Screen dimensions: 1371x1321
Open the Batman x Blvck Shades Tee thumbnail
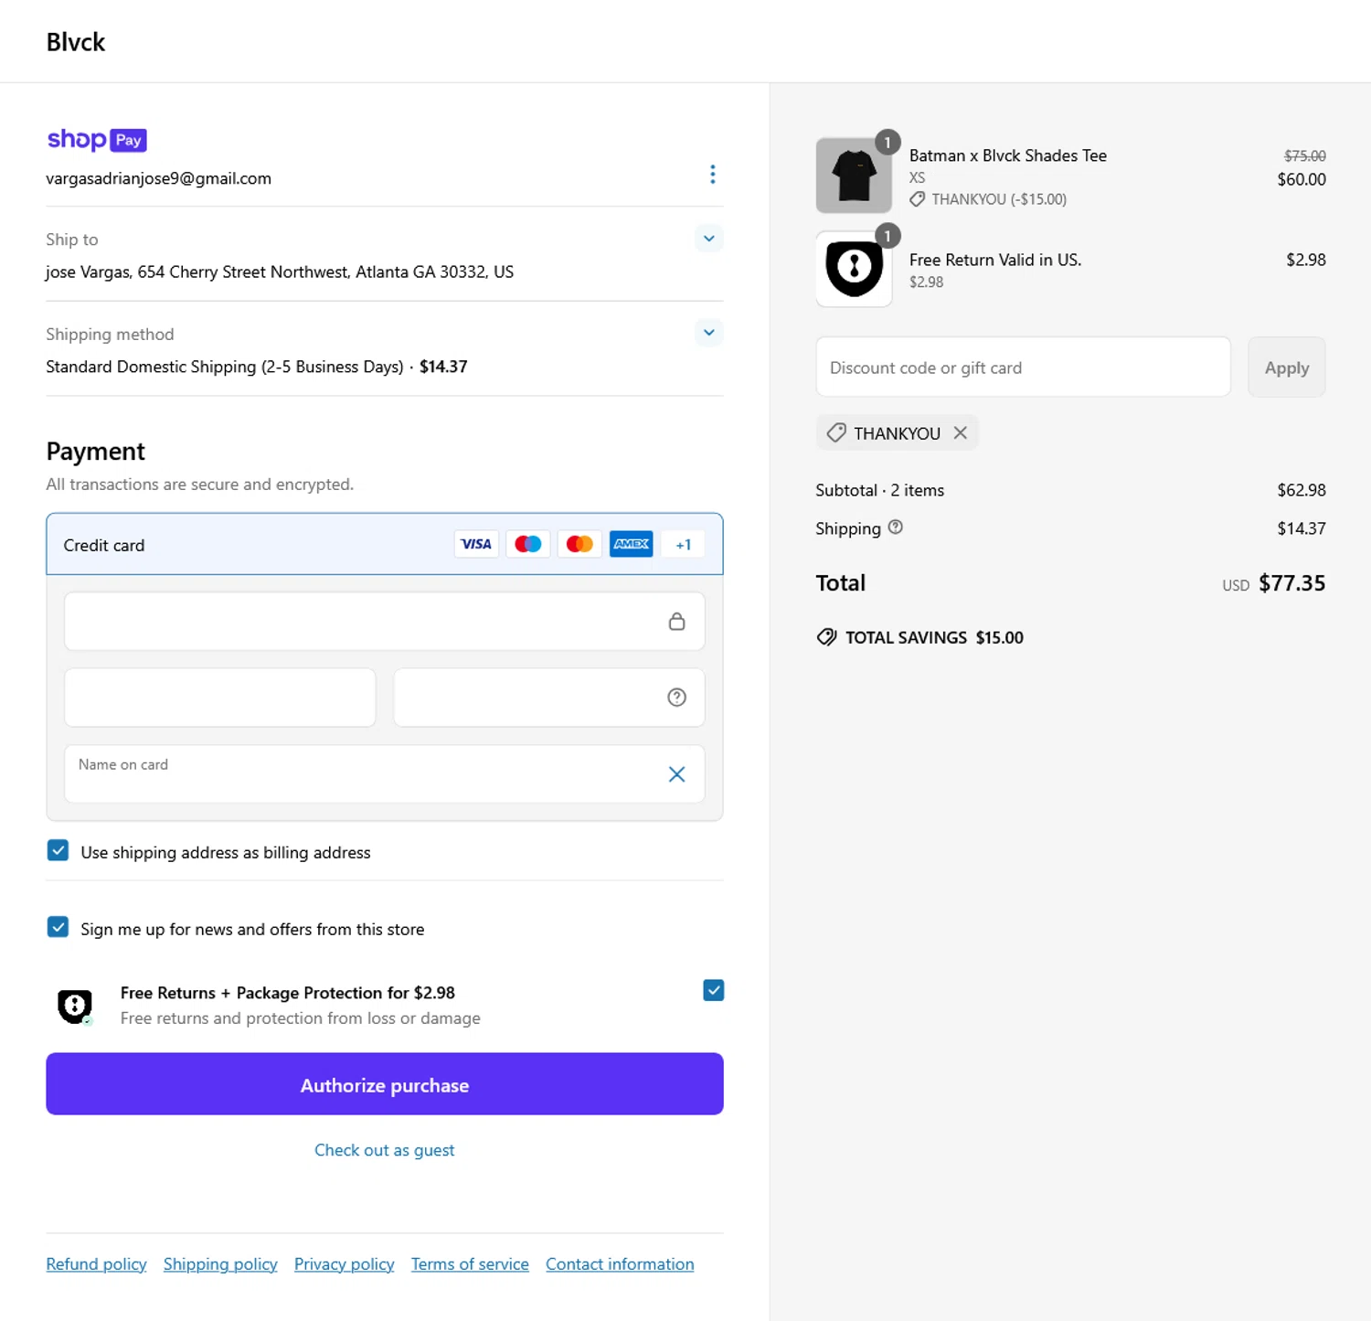pos(854,176)
